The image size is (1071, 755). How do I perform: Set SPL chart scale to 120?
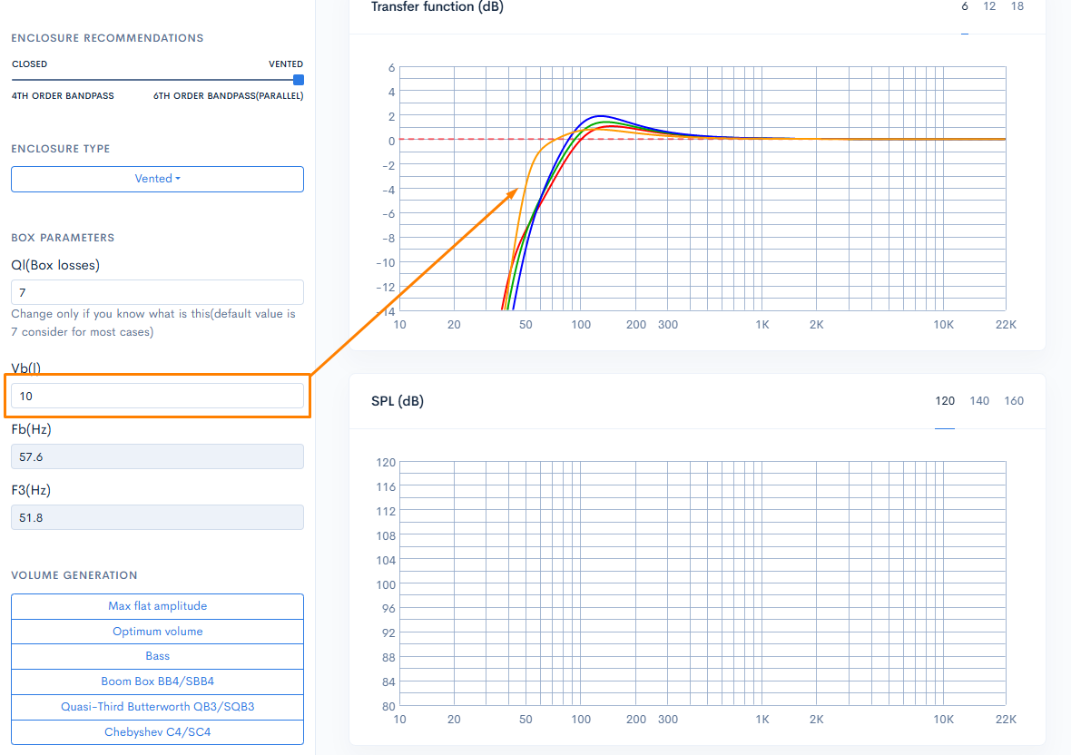click(945, 401)
